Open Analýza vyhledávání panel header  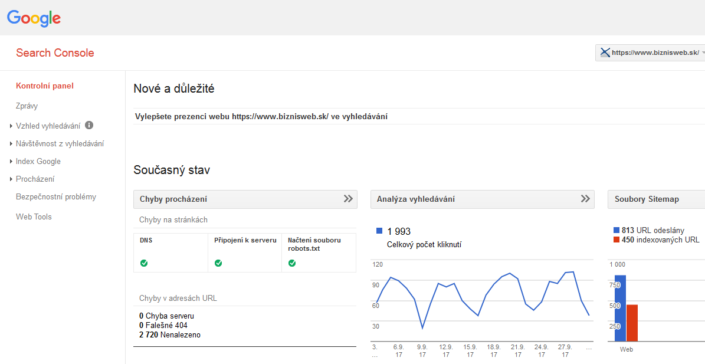coord(483,199)
